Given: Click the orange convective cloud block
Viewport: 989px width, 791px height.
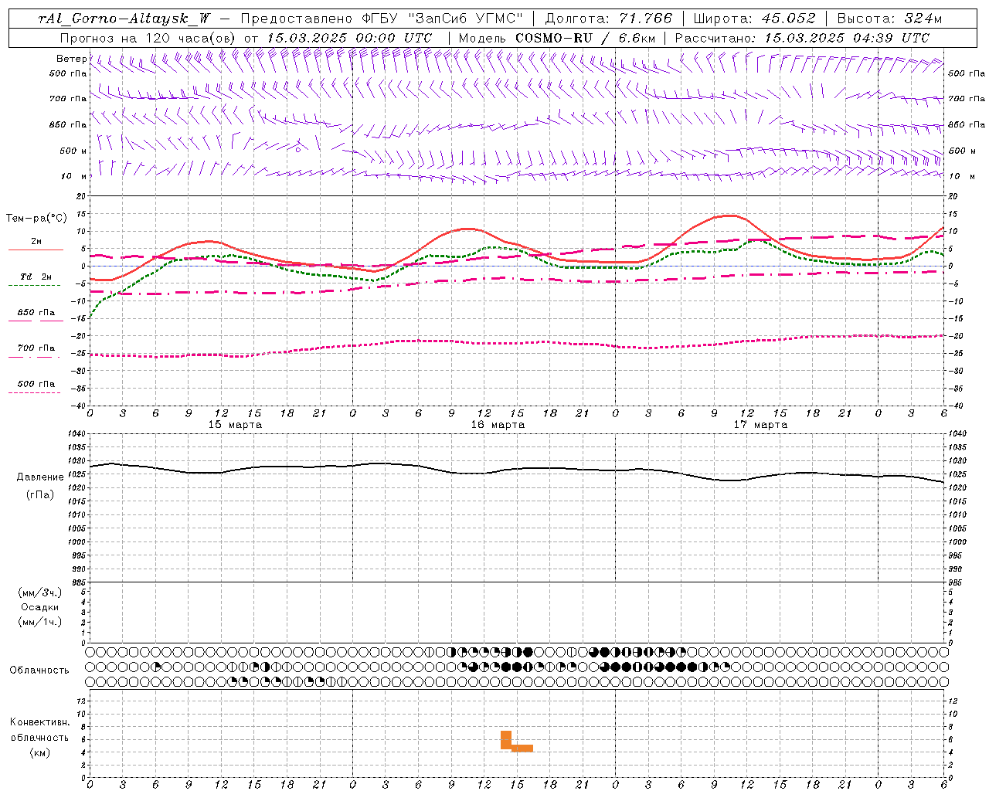Looking at the screenshot, I should click(x=516, y=741).
